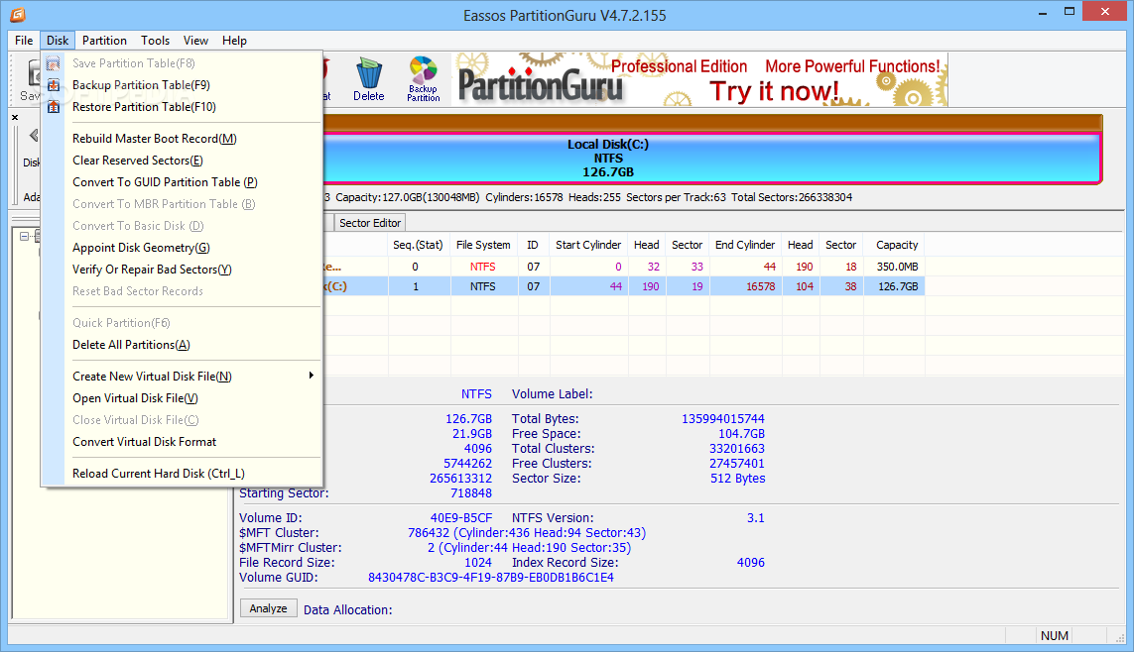Choose Reload Current Hard Disk (Ctrl_L)
This screenshot has height=652, width=1134.
click(x=159, y=473)
